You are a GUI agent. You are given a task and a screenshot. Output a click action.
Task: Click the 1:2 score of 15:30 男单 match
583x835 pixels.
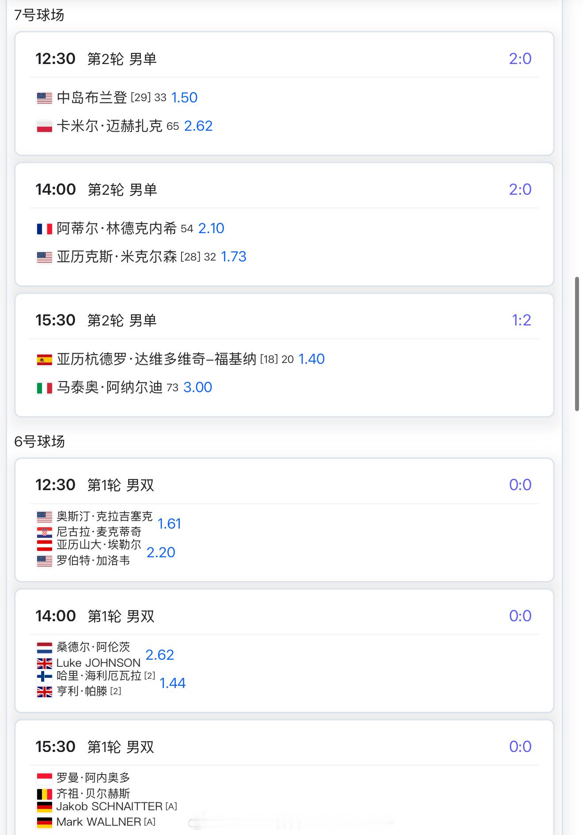click(521, 320)
